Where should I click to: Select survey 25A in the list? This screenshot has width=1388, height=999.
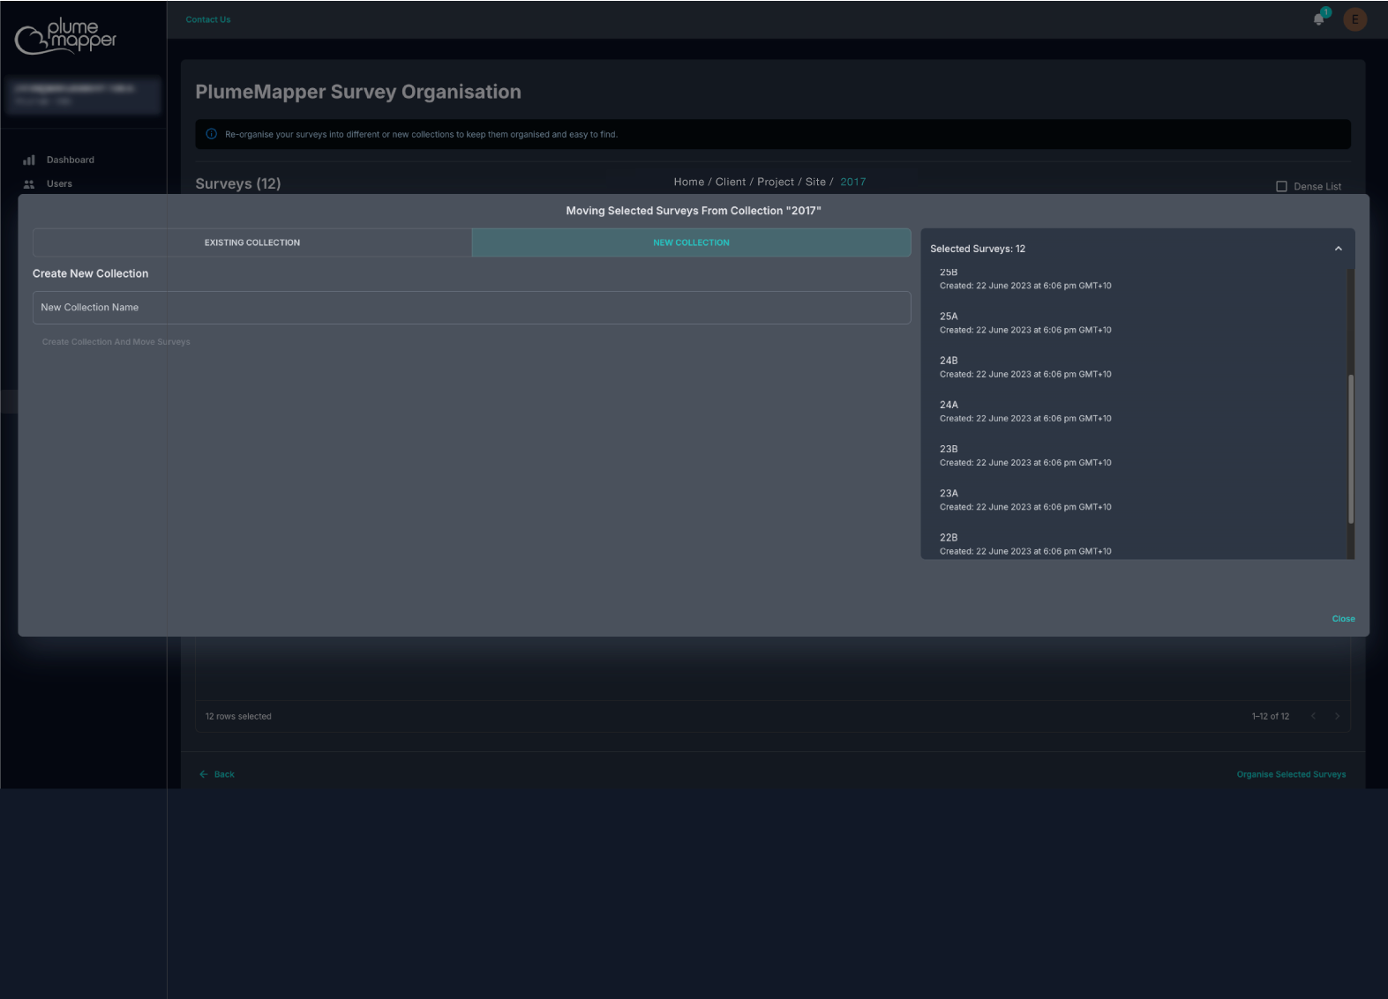tap(1025, 323)
